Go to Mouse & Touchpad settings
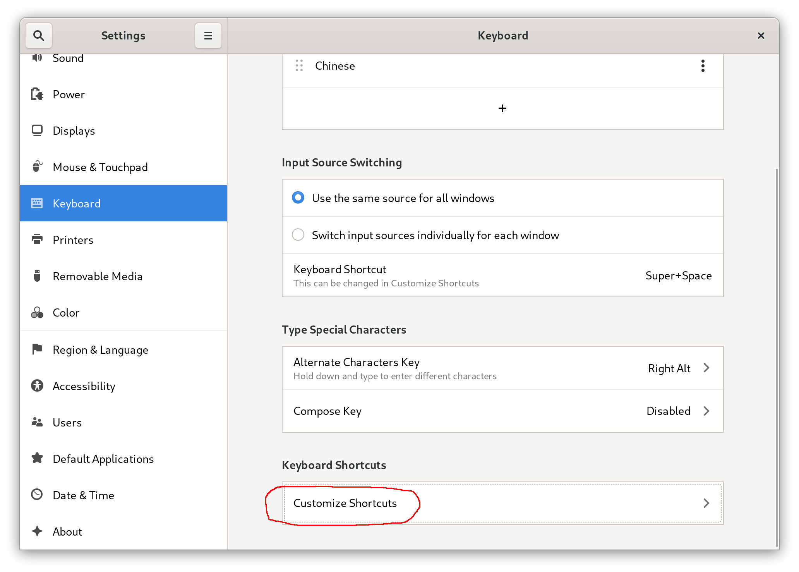The height and width of the screenshot is (572, 799). [x=100, y=167]
